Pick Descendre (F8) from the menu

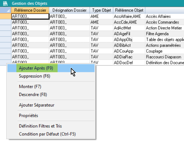(33, 95)
